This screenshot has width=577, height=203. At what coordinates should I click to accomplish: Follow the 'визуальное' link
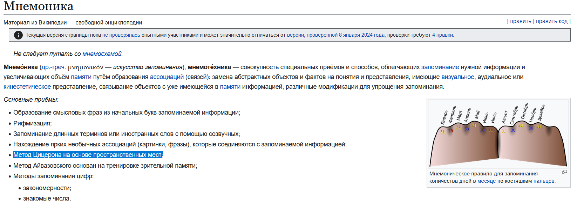(x=457, y=77)
